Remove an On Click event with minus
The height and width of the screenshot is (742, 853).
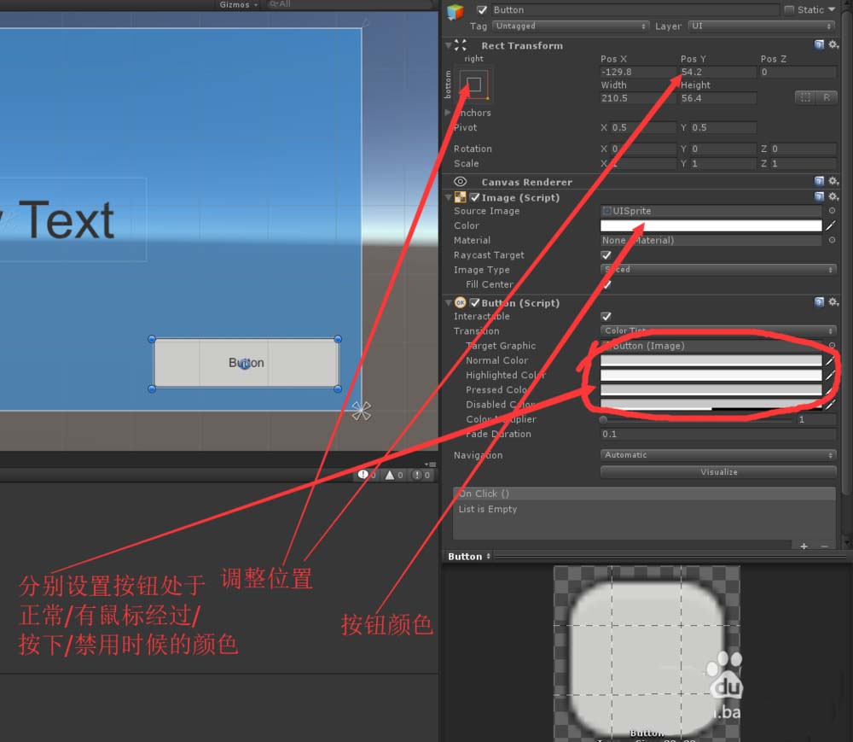(825, 546)
